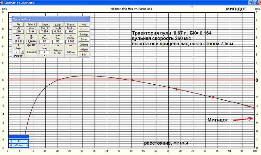Open the Graphs menu button
Image resolution: width=261 pixels, height=155 pixels.
70,24
